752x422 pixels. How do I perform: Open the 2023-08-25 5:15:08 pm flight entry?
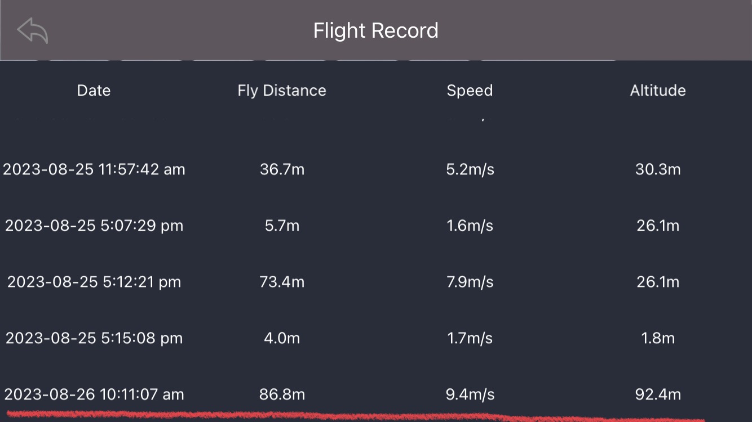click(x=94, y=338)
